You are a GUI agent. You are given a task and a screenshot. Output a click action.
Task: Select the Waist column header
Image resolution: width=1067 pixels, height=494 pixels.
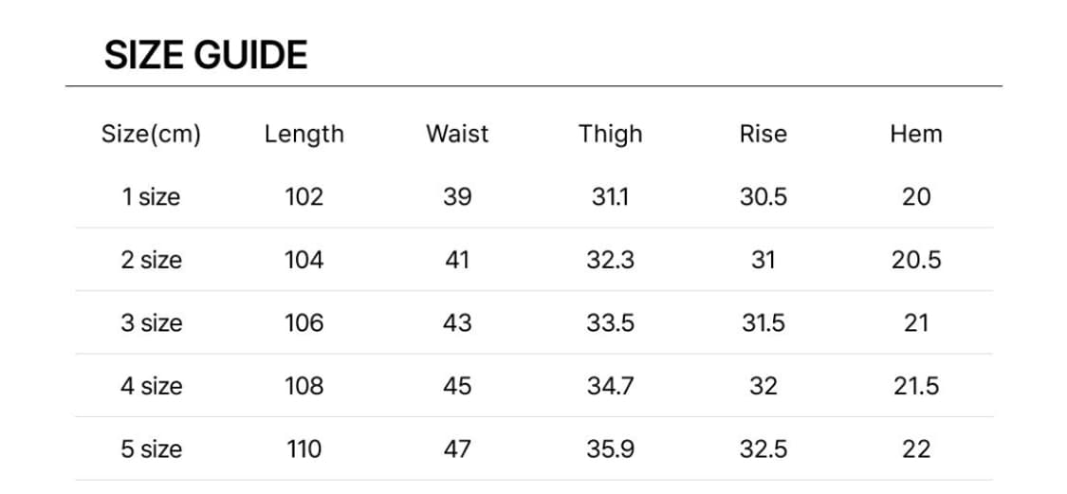[457, 134]
